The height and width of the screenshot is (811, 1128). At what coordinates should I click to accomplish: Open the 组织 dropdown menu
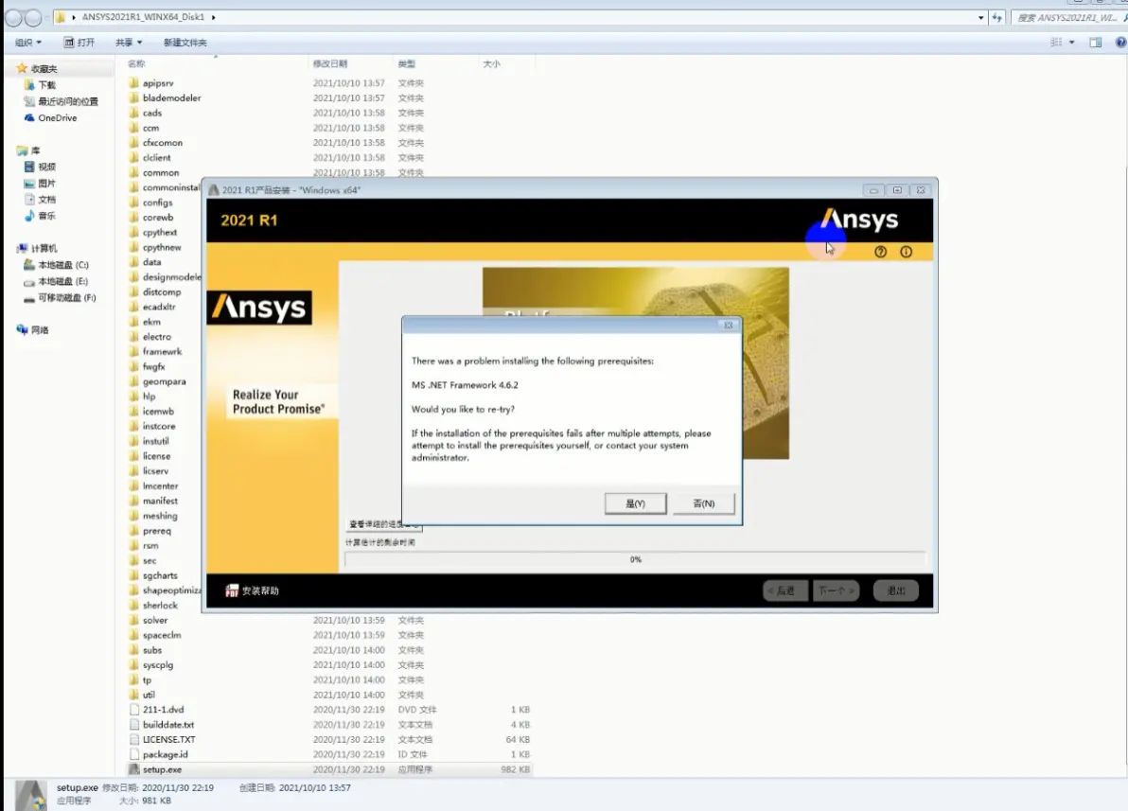click(x=26, y=42)
